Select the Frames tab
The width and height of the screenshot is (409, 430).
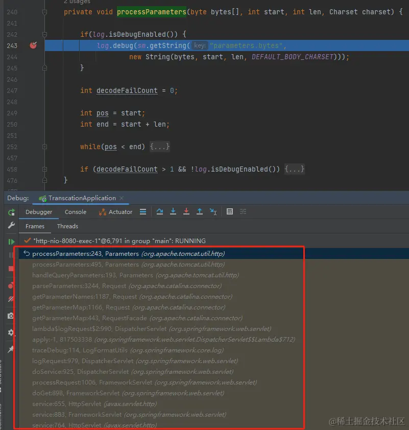35,226
